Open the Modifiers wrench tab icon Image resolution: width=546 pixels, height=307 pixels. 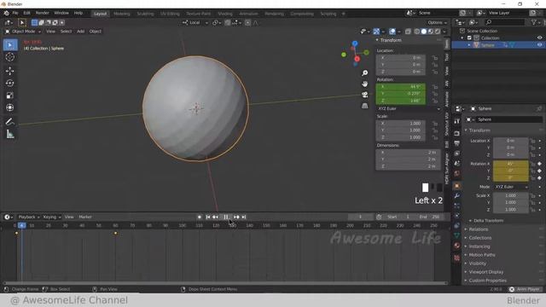[x=457, y=196]
